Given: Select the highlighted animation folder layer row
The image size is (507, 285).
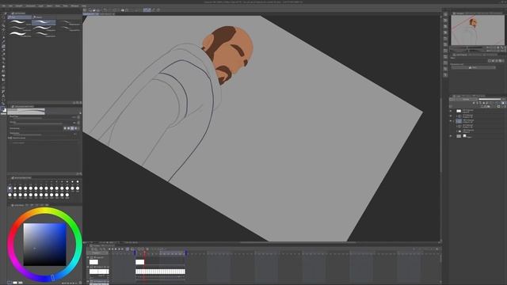Looking at the screenshot, I should click(478, 121).
